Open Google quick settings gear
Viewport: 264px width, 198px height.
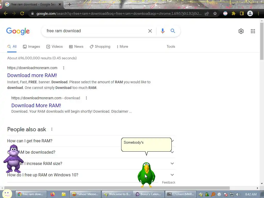click(241, 31)
